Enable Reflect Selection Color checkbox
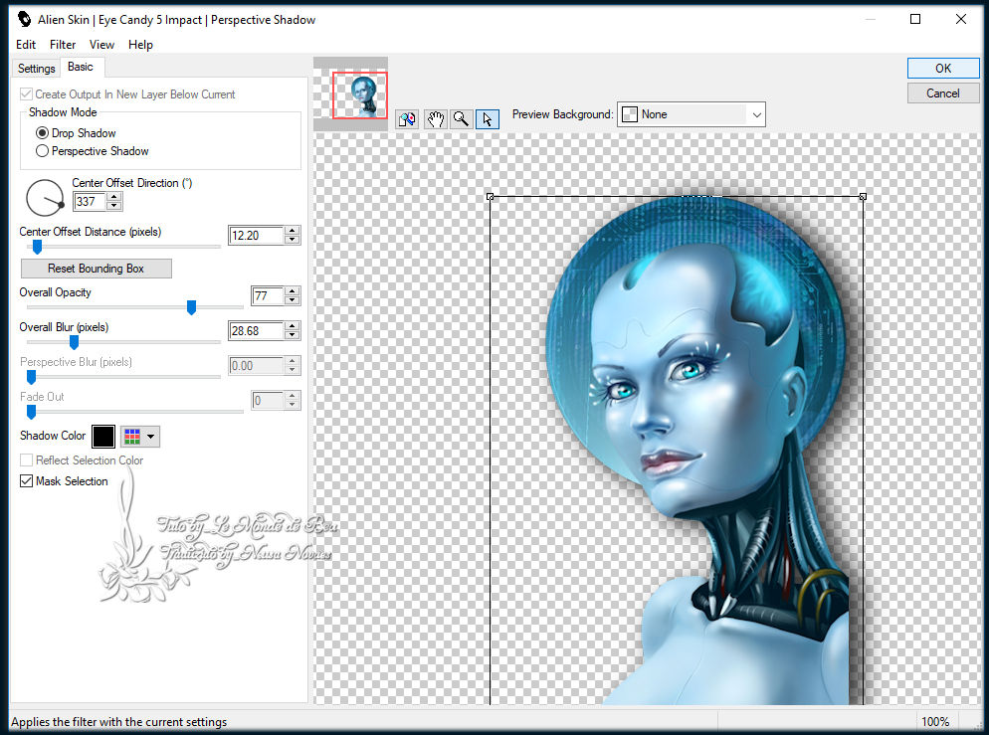989x735 pixels. click(27, 460)
